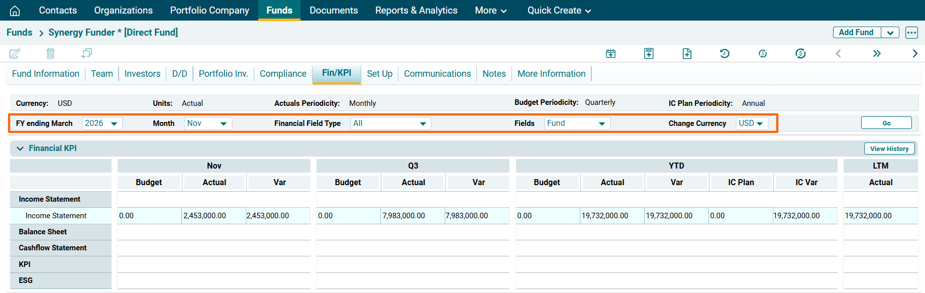Click the duplicate record icon

click(x=86, y=53)
